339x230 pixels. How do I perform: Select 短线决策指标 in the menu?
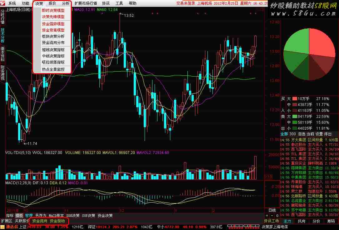pos(53,50)
